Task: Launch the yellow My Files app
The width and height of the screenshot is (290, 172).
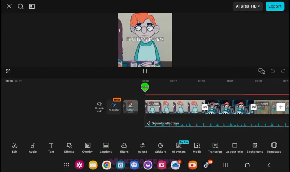Action: coord(93,165)
